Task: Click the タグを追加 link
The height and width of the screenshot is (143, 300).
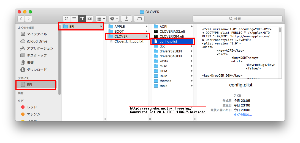Action: 243,114
